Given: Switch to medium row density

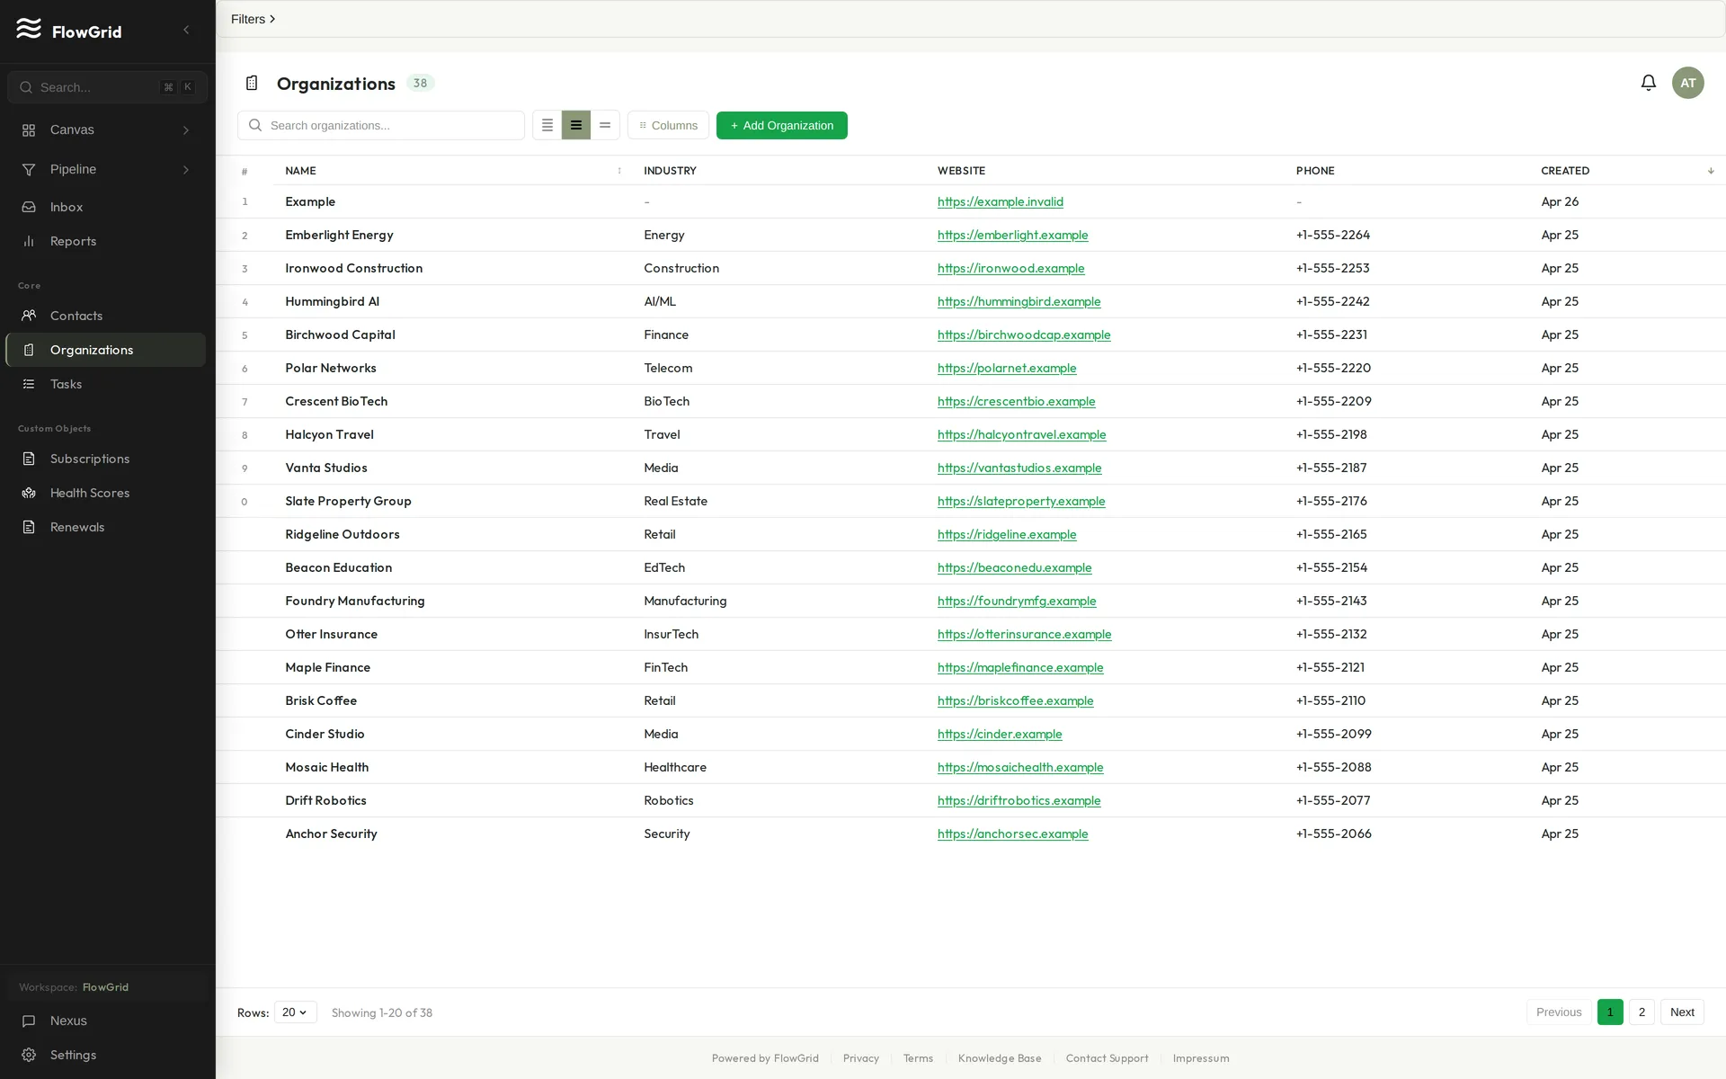Looking at the screenshot, I should coord(576,126).
